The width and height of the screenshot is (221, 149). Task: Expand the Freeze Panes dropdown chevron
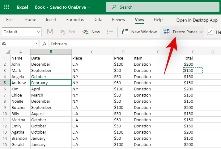click(x=201, y=32)
